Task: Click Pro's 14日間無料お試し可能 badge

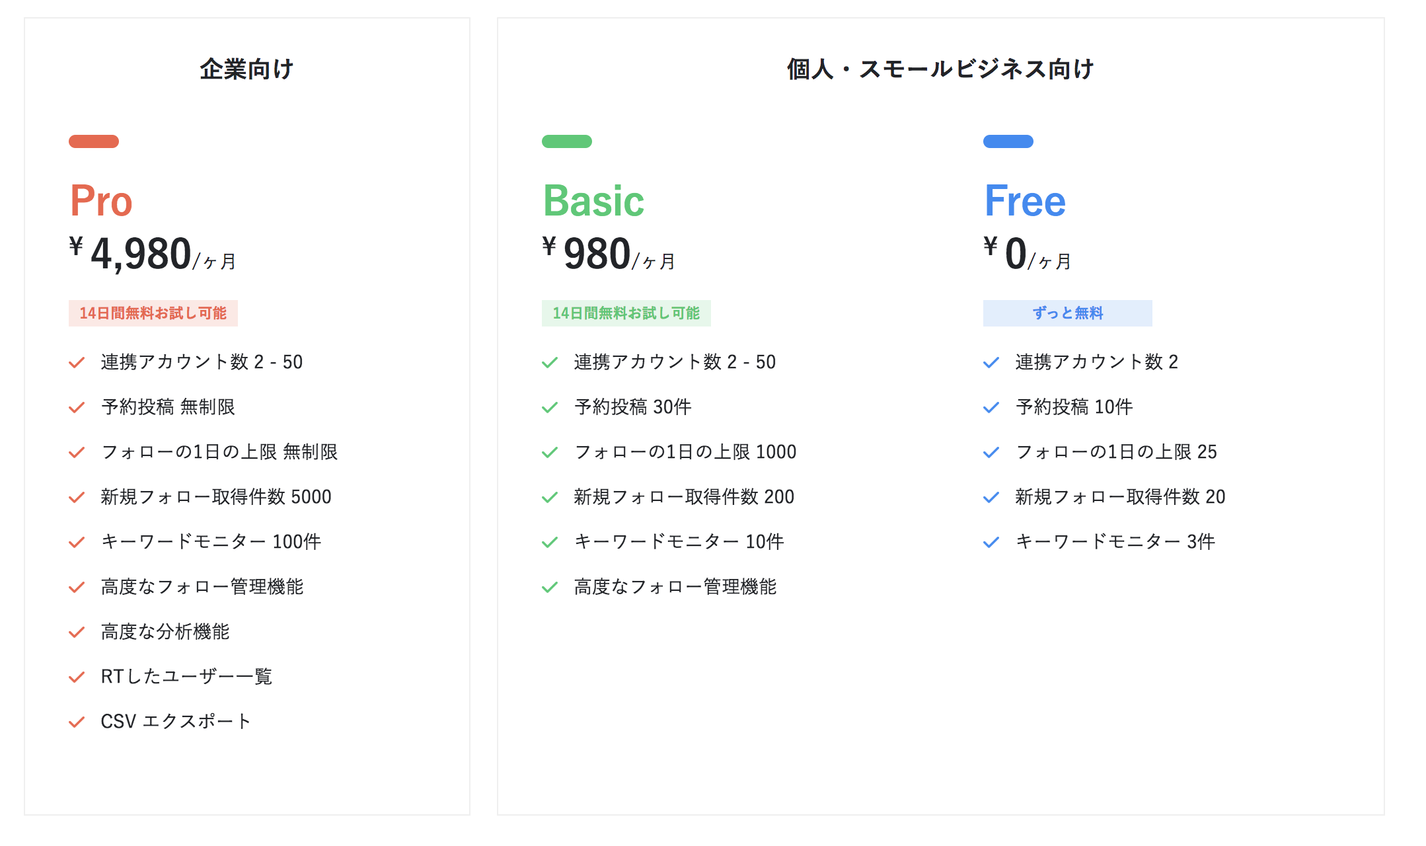Action: pos(153,313)
